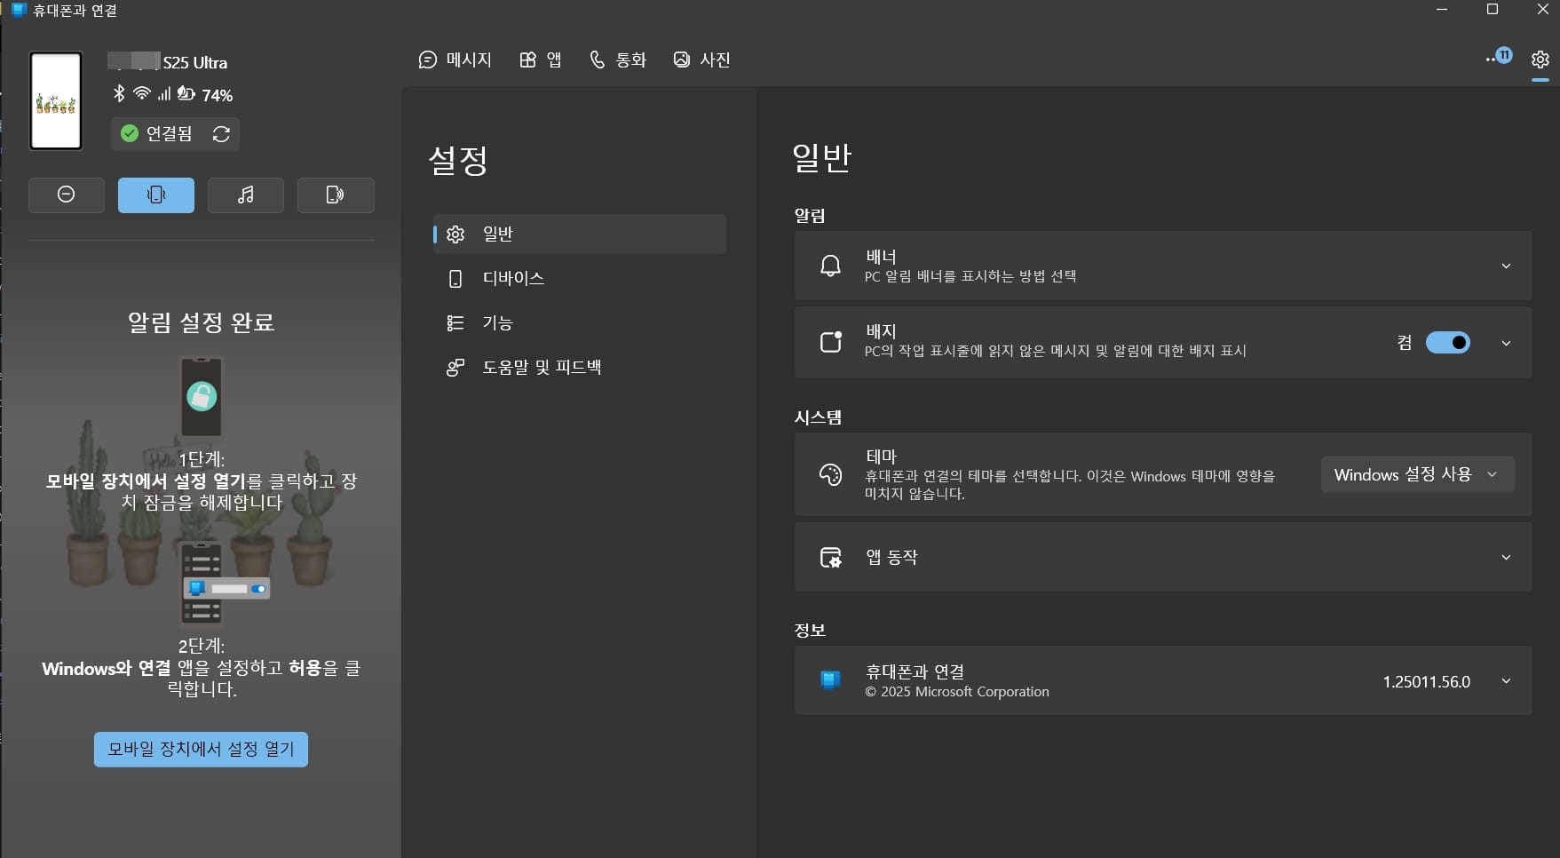
Task: Enable Do Not Disturb on the phone
Action: (x=66, y=195)
